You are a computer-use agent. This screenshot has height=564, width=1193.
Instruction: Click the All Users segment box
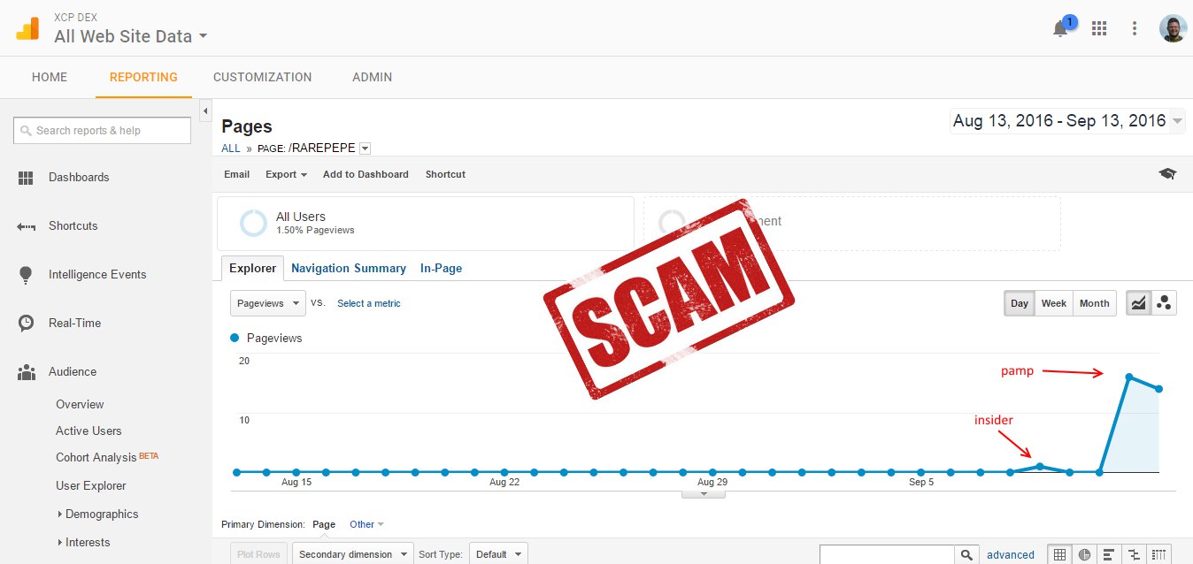[425, 223]
